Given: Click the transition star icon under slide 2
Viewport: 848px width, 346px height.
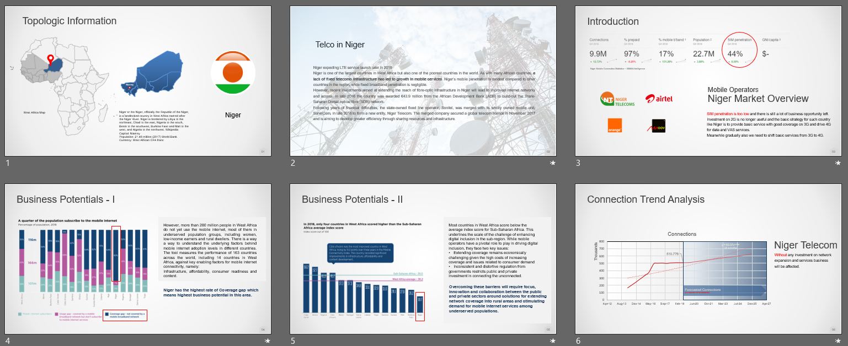Looking at the screenshot, I should click(x=553, y=163).
